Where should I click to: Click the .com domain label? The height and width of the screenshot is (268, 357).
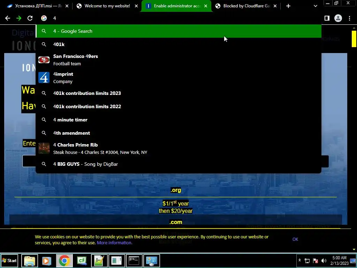pos(176,222)
